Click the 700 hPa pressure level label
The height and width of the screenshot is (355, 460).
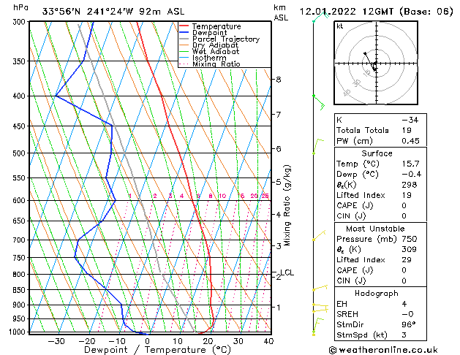tap(20, 240)
